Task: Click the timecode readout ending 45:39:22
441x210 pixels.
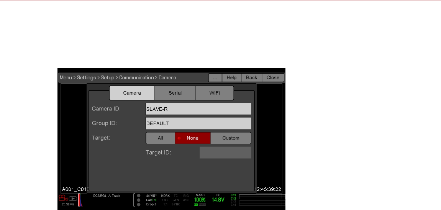Action: 268,189
